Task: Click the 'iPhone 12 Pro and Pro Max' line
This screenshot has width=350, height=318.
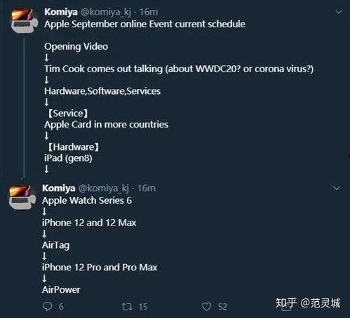Action: 100,268
